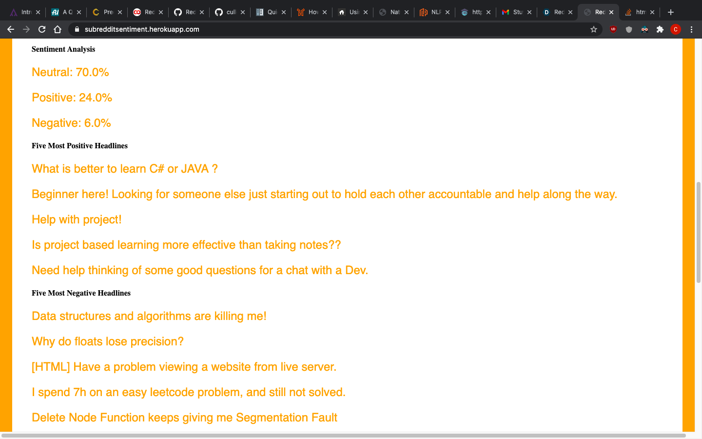
Task: Click the Neutral: 70.0% value
Action: coord(70,72)
